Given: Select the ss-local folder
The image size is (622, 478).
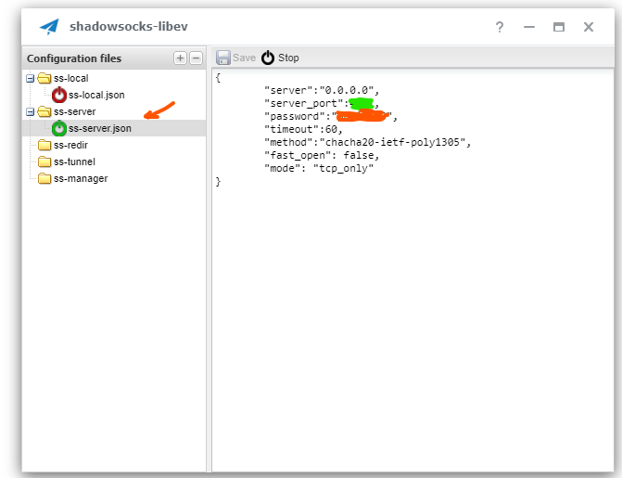Looking at the screenshot, I should (x=70, y=78).
